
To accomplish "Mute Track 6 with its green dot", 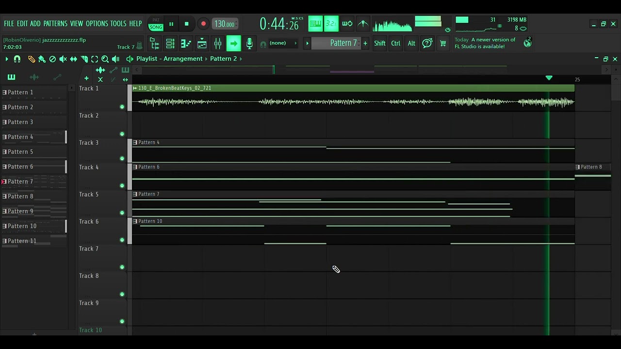I will coord(122,240).
